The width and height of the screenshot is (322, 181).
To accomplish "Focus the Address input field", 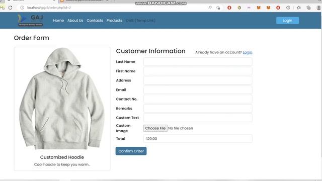I will (x=198, y=80).
